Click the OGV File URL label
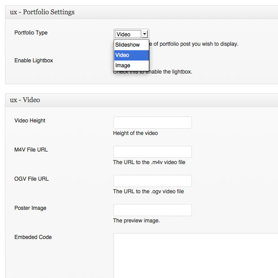278x278 pixels. tap(31, 179)
